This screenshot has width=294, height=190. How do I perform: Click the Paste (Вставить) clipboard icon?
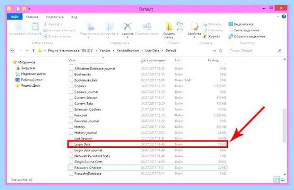tap(35, 26)
